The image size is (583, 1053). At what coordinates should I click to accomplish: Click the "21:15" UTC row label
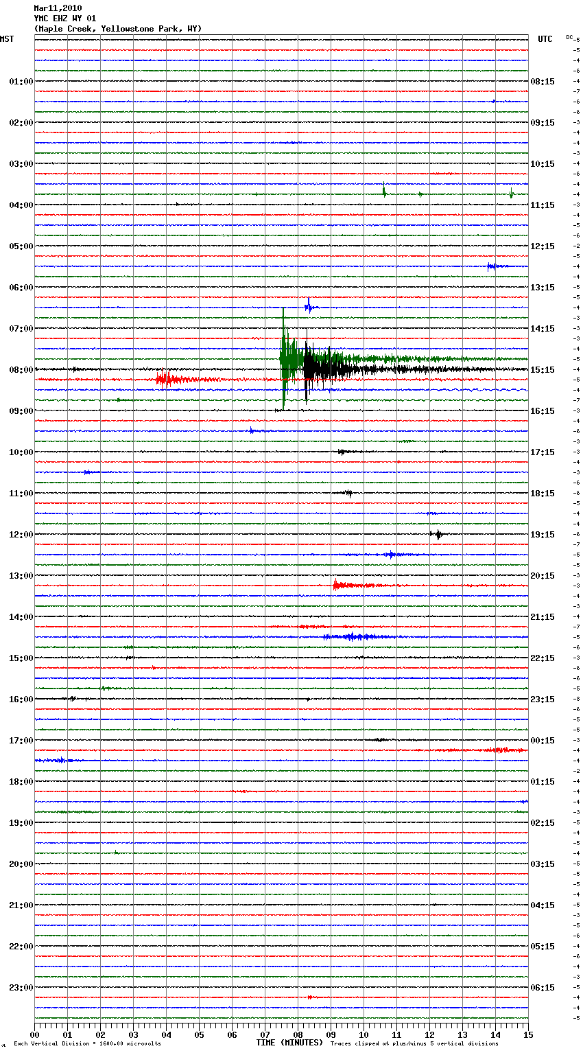(x=543, y=617)
